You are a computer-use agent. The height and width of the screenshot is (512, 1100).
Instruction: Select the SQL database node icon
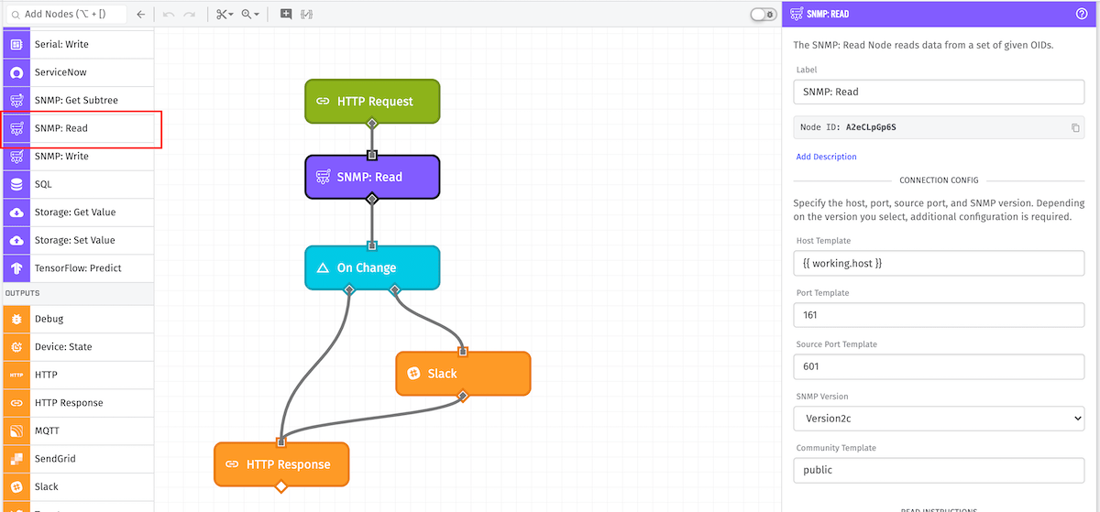16,184
